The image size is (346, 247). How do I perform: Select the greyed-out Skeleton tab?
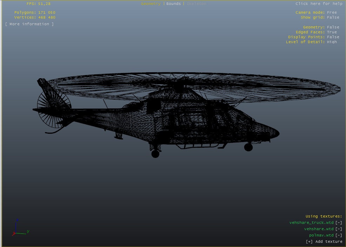point(197,4)
